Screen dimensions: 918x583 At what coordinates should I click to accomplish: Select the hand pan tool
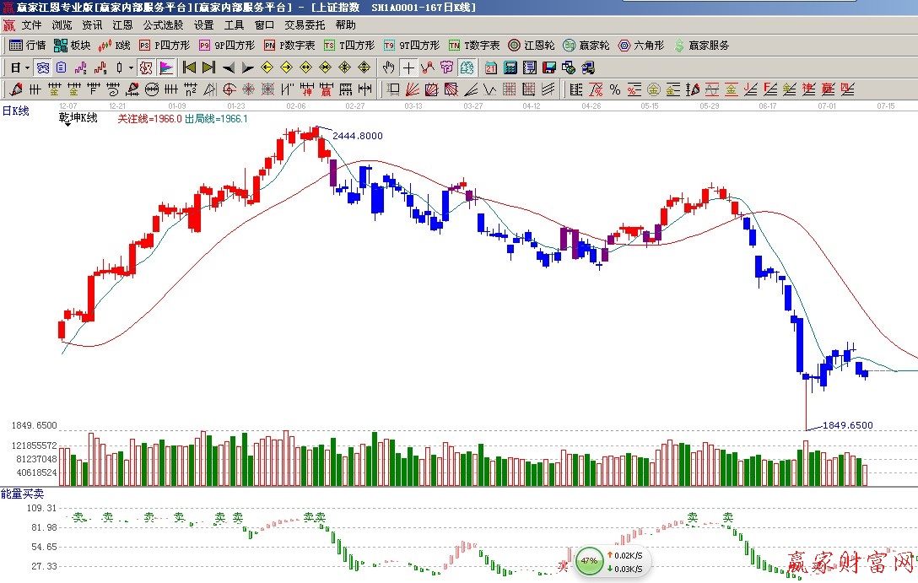[388, 67]
